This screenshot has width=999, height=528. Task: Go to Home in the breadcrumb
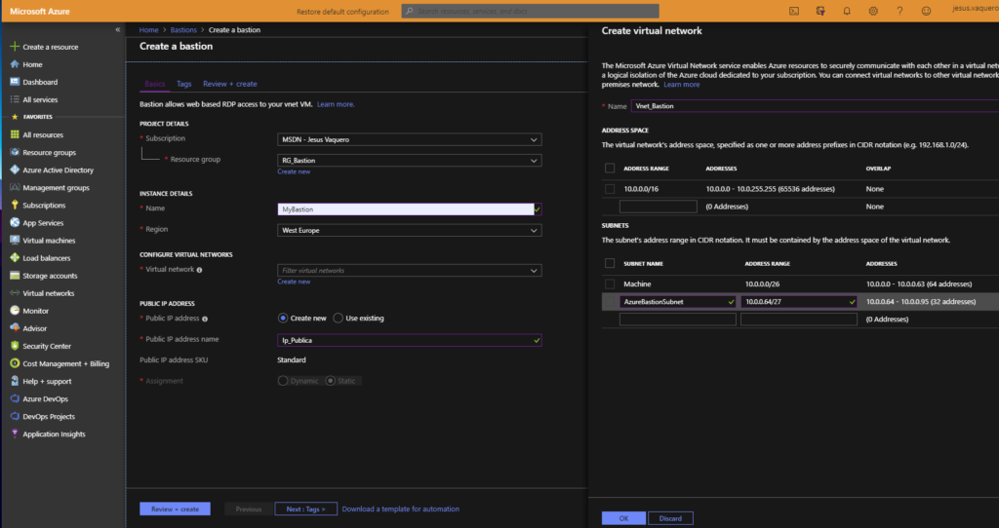pyautogui.click(x=148, y=30)
